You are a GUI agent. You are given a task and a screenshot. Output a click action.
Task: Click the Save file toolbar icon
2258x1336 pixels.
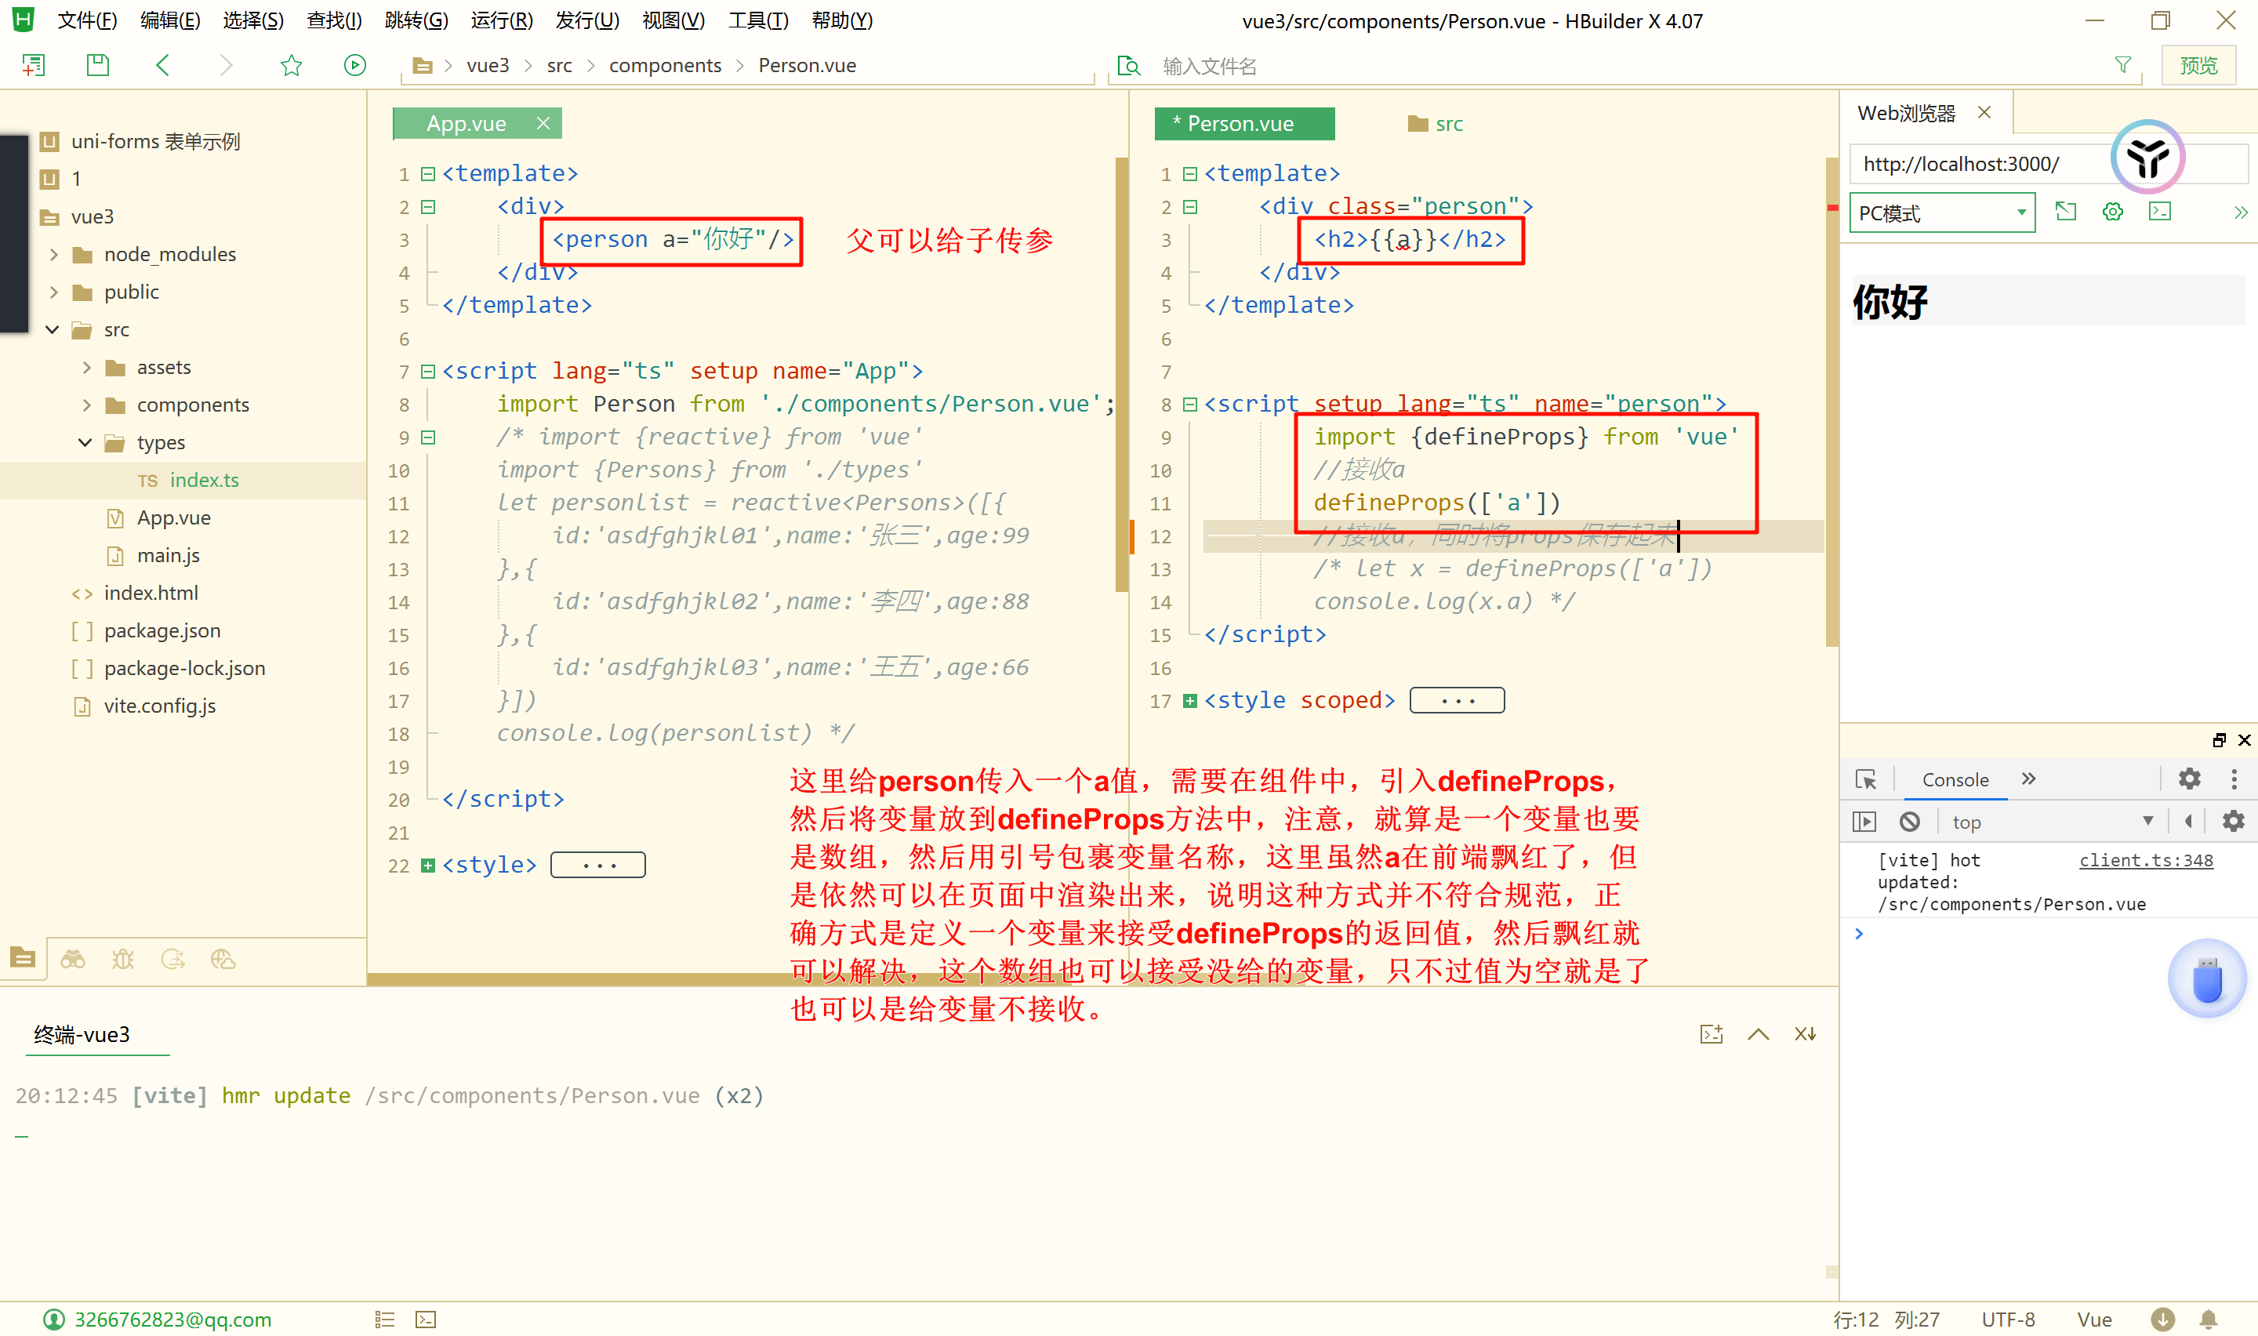pyautogui.click(x=97, y=65)
